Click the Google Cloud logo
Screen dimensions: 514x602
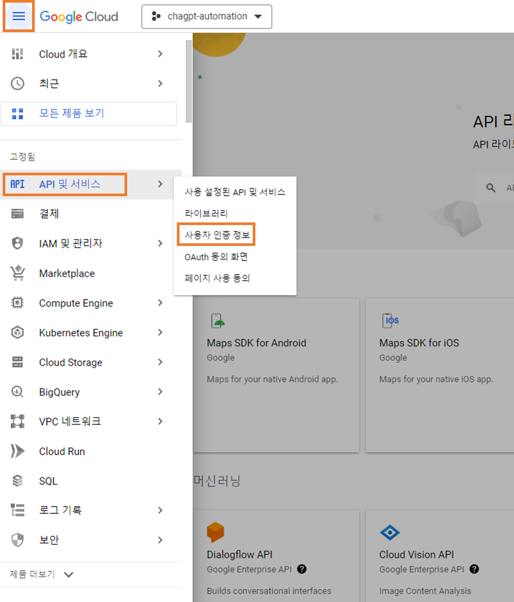click(79, 17)
